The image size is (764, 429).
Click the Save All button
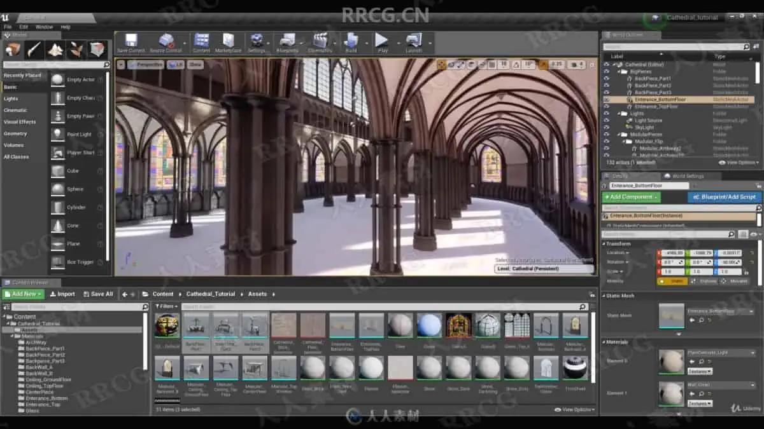pyautogui.click(x=97, y=294)
